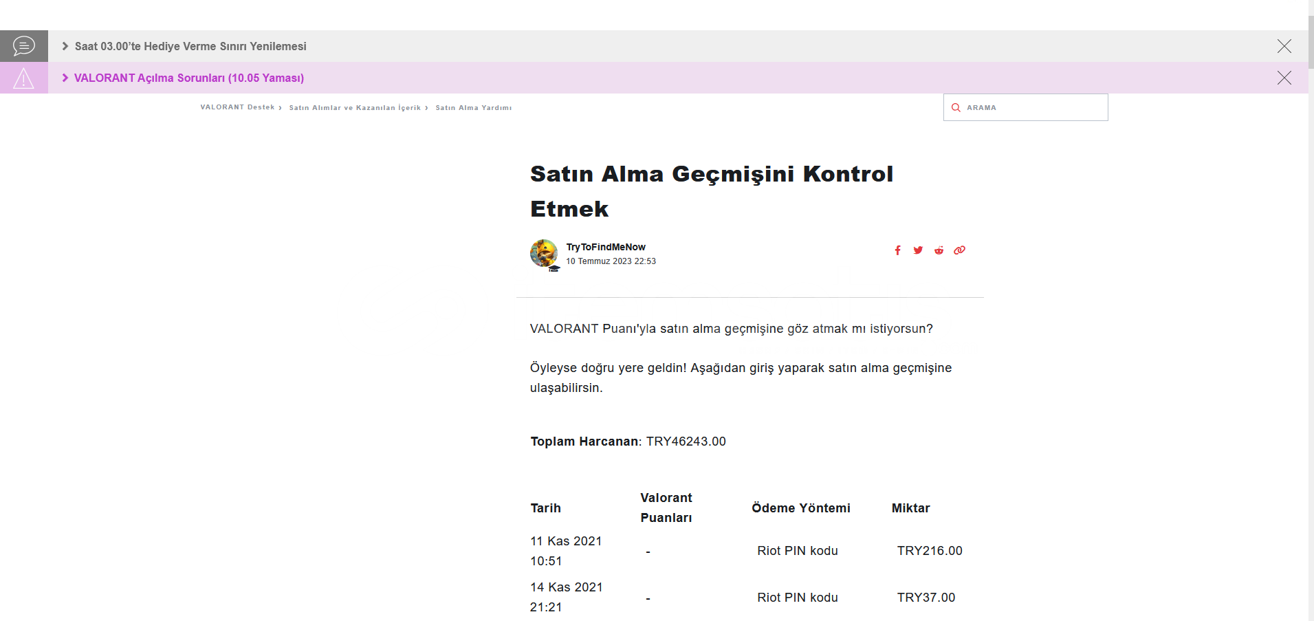The width and height of the screenshot is (1314, 621).
Task: Click amount TRY37.00
Action: [926, 598]
